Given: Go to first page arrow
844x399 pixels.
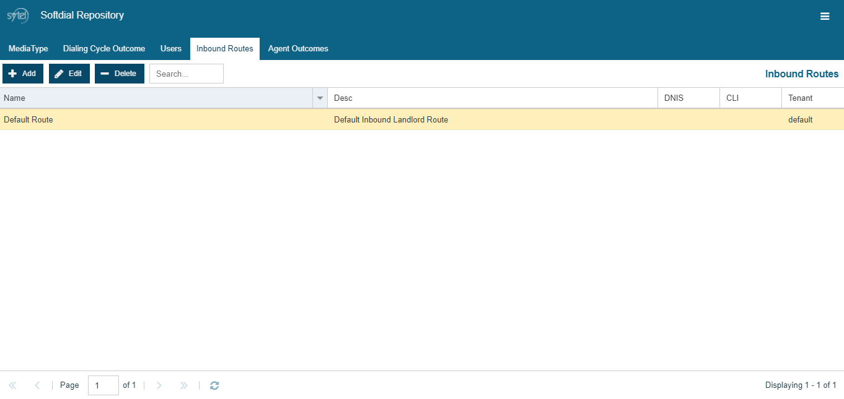Looking at the screenshot, I should 12,385.
